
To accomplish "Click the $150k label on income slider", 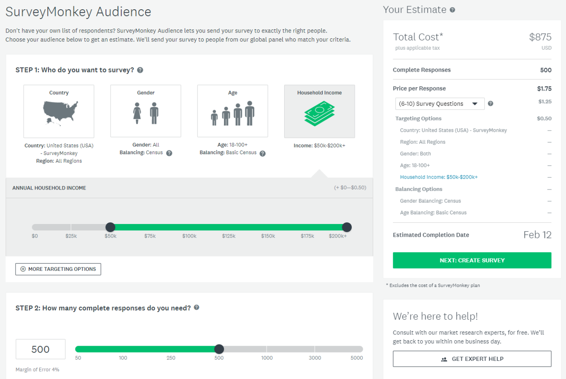I will [x=268, y=236].
